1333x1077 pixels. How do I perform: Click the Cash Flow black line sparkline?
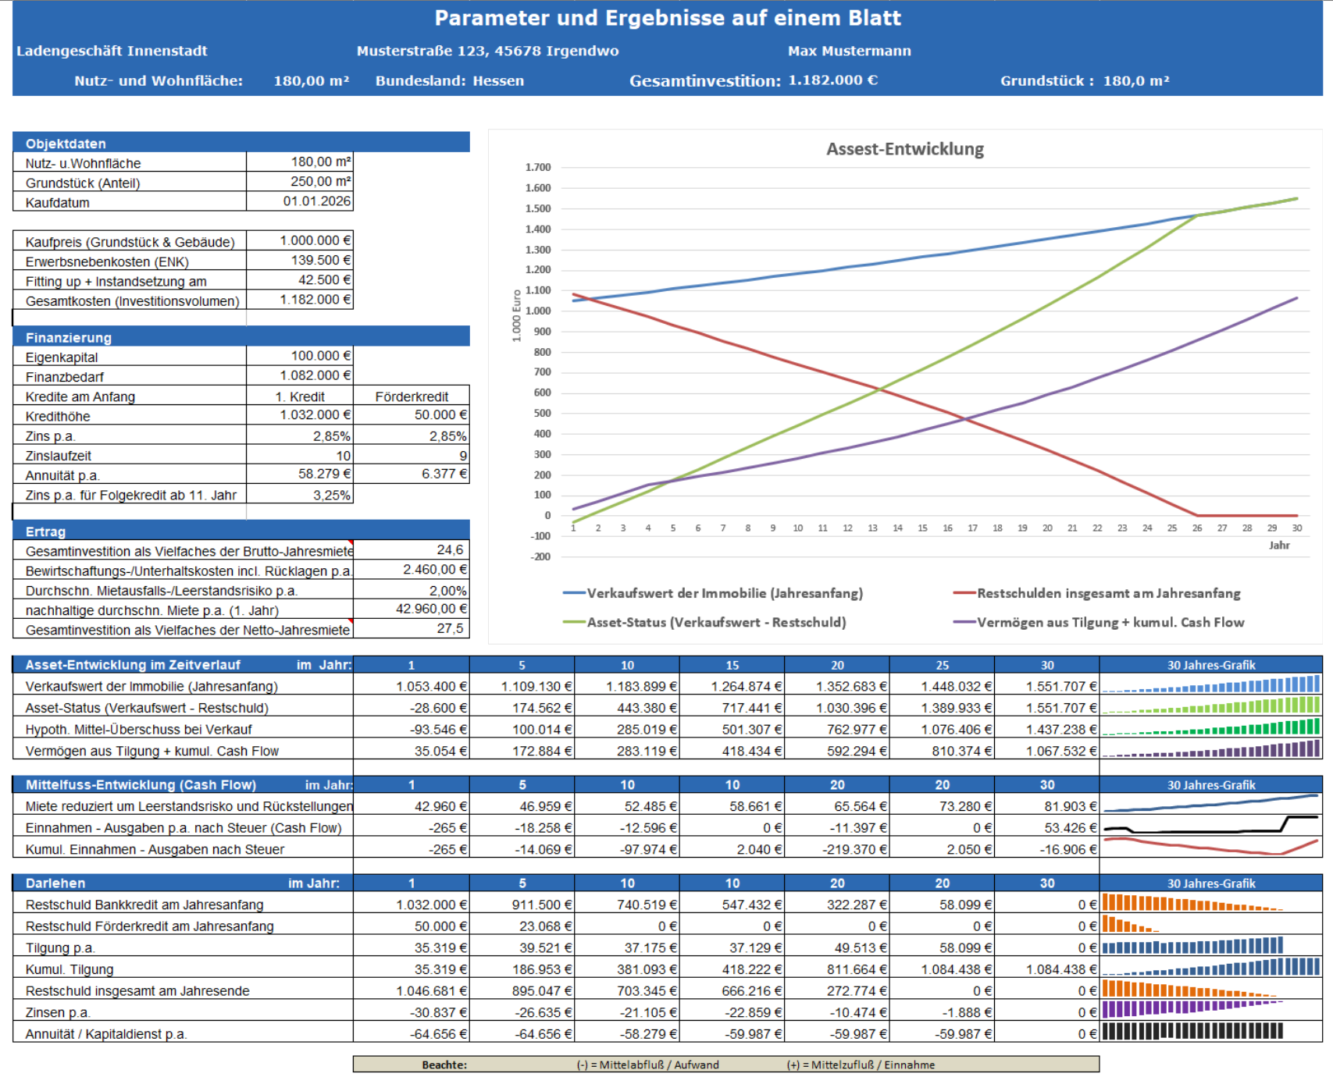pyautogui.click(x=1211, y=825)
